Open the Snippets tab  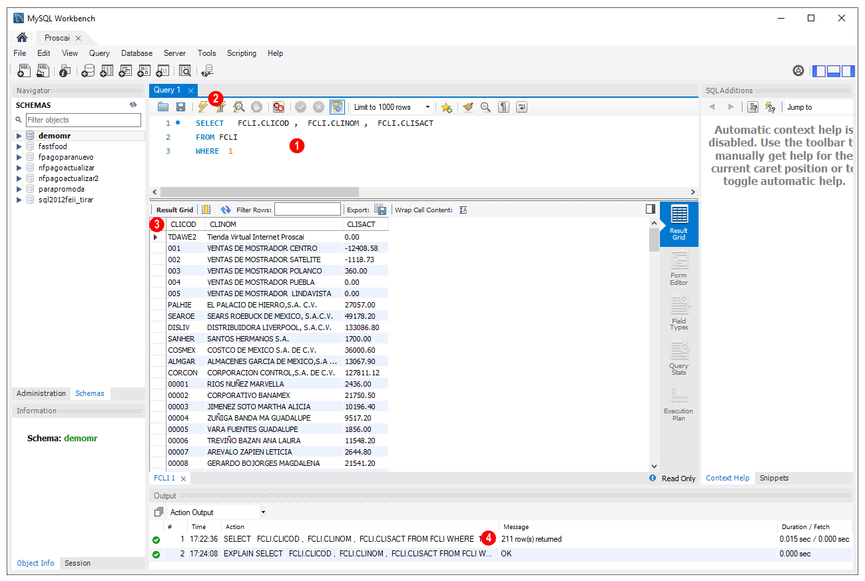[x=774, y=478]
